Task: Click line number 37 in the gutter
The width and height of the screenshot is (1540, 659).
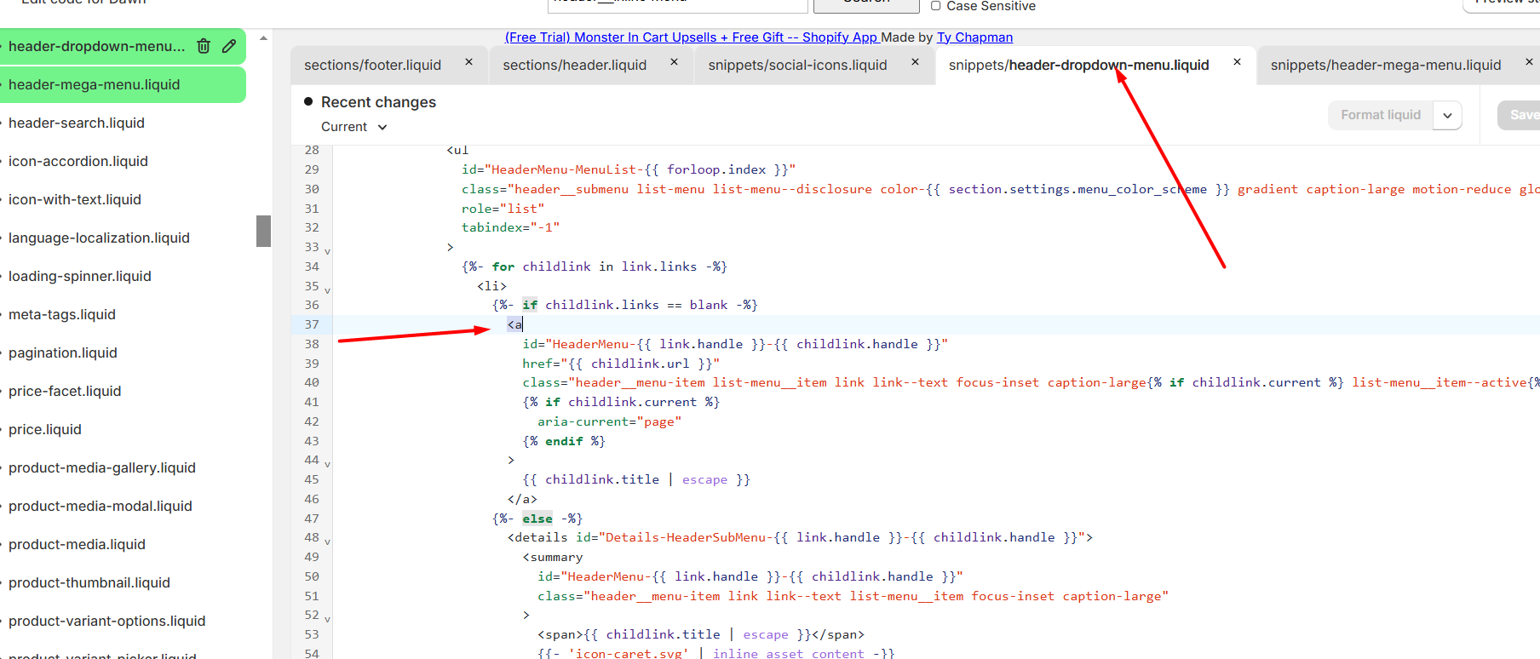Action: pos(312,324)
